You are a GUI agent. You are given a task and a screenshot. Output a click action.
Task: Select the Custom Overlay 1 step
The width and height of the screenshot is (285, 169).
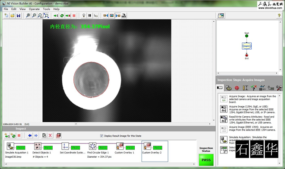tap(120, 146)
